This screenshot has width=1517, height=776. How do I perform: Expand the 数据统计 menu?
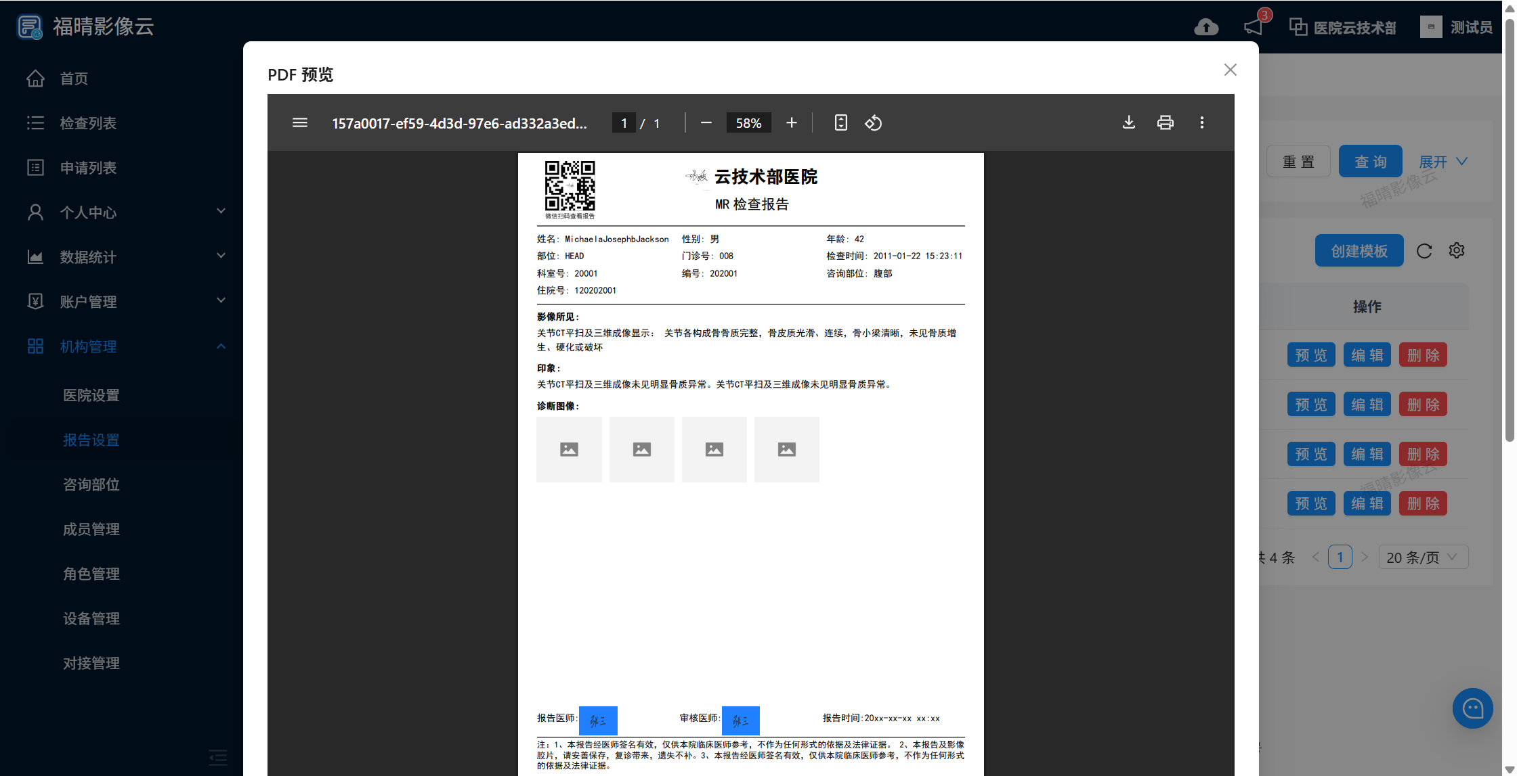125,256
